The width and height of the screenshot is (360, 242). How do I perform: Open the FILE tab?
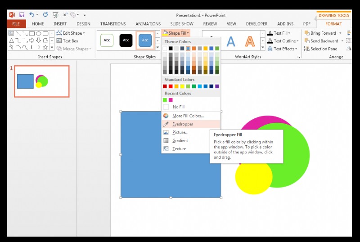point(16,24)
